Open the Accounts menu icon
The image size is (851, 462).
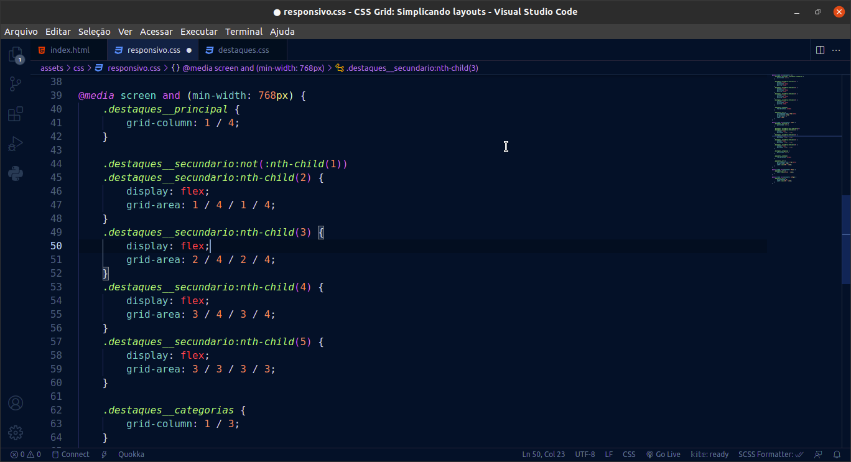16,403
